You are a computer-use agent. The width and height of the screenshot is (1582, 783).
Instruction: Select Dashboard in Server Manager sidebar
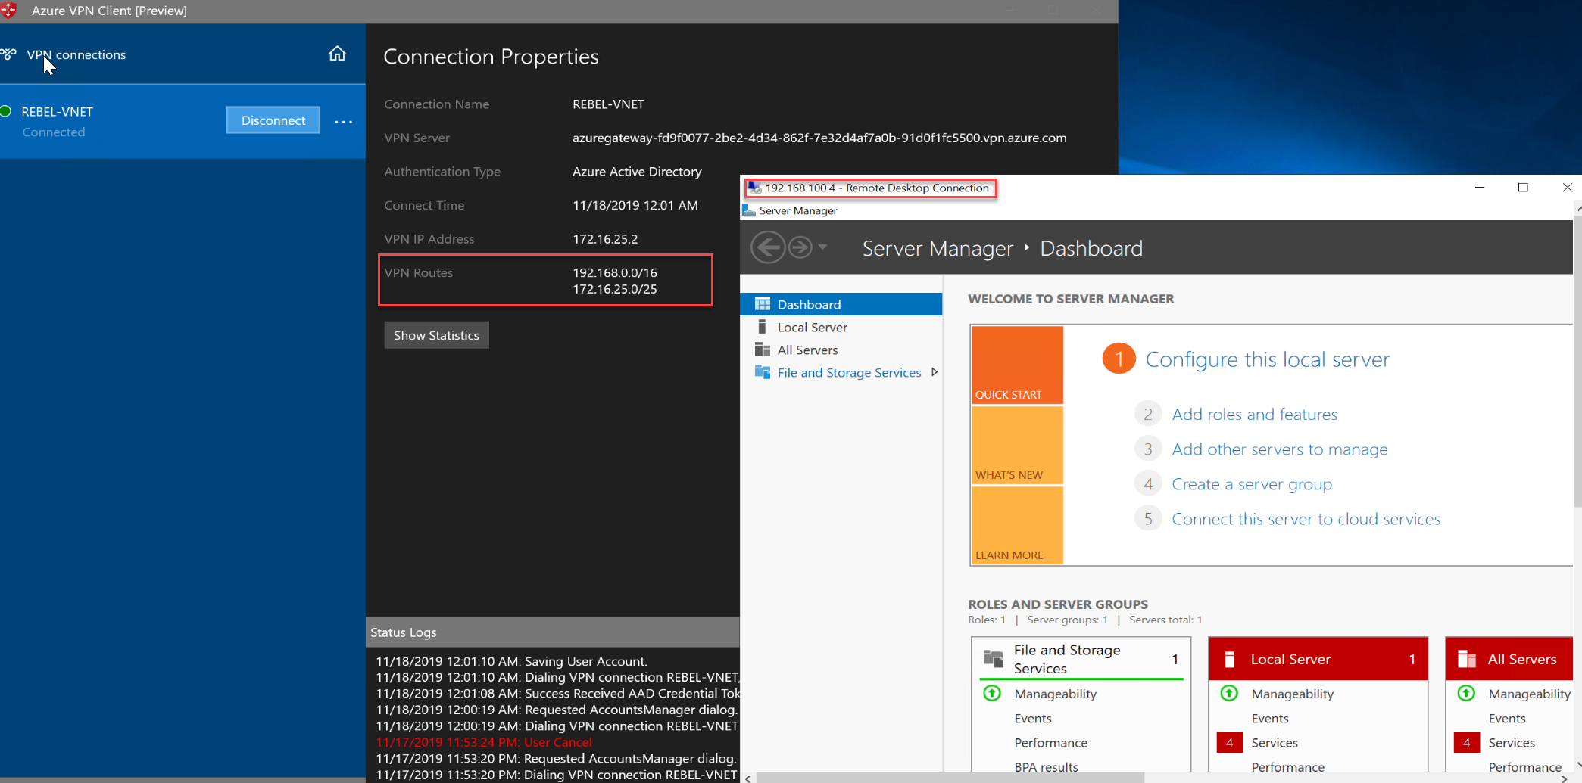[x=841, y=304]
